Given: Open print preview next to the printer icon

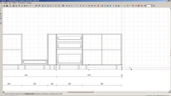Looking at the screenshot, I should (16, 6).
